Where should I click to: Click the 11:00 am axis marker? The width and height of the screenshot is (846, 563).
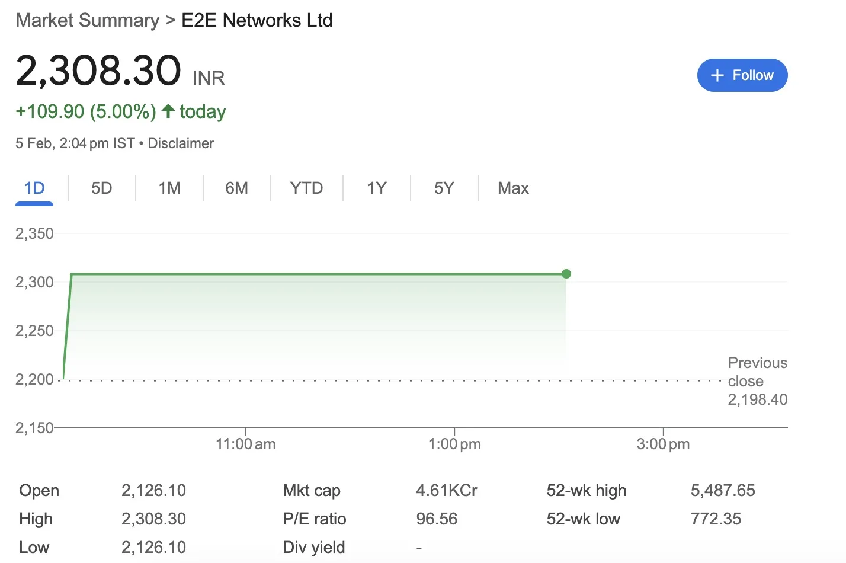[x=245, y=444]
